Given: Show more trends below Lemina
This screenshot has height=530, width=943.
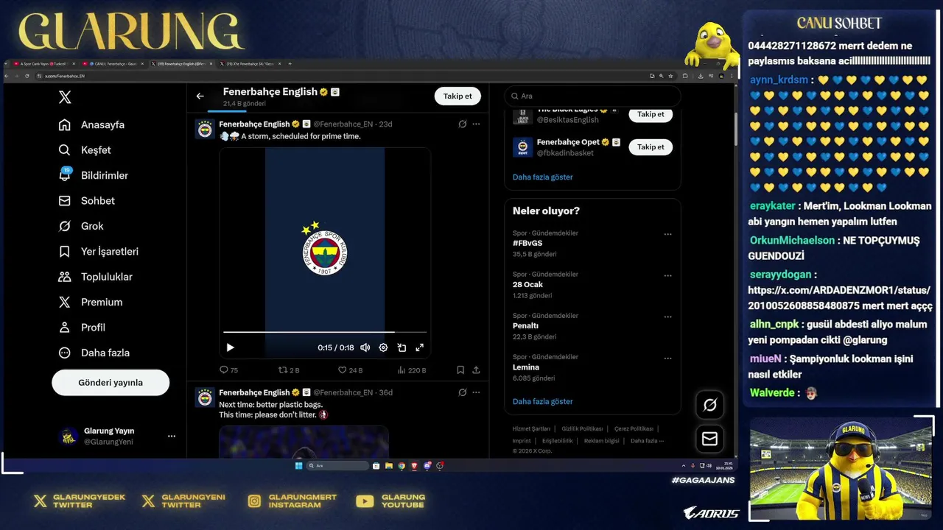Looking at the screenshot, I should (543, 401).
